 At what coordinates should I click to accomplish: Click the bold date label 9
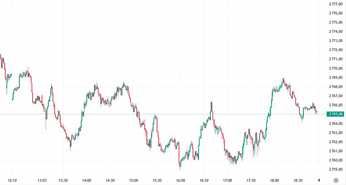pos(319,181)
